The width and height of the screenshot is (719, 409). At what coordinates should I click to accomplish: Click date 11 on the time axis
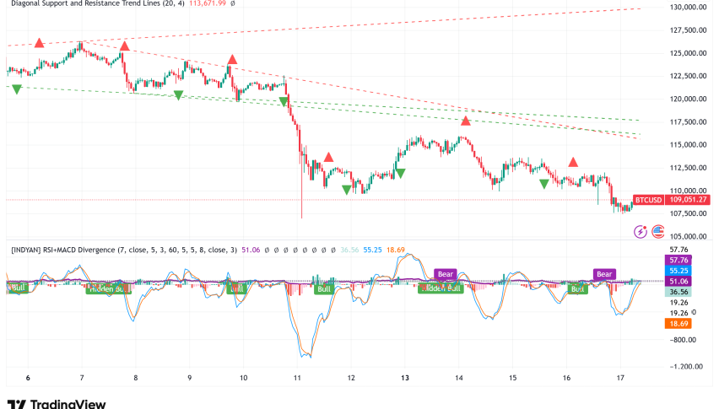(296, 379)
